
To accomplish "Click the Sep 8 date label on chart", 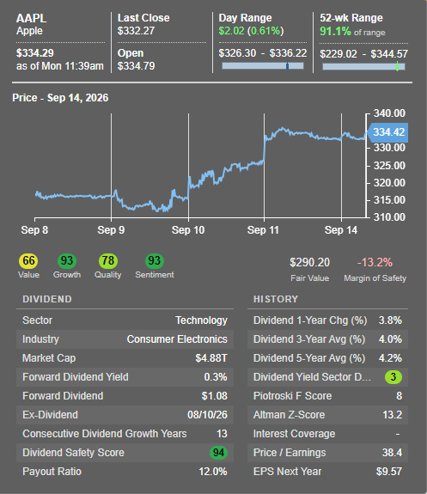I will 34,230.
